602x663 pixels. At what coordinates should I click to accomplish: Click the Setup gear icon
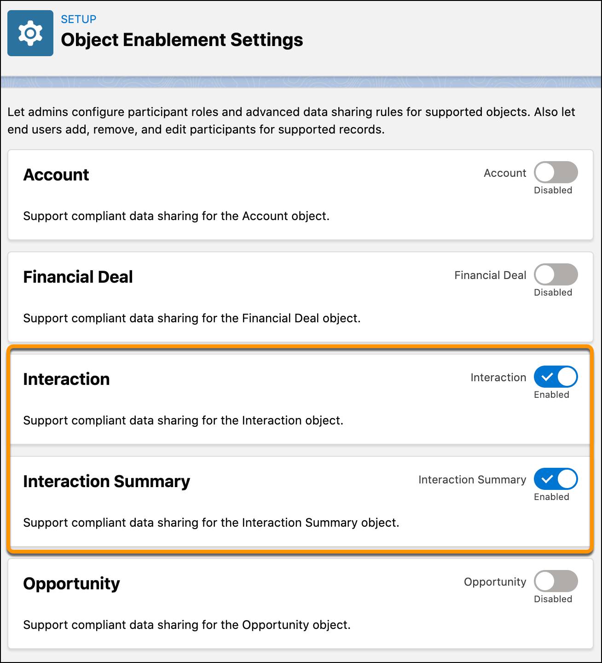click(x=30, y=32)
